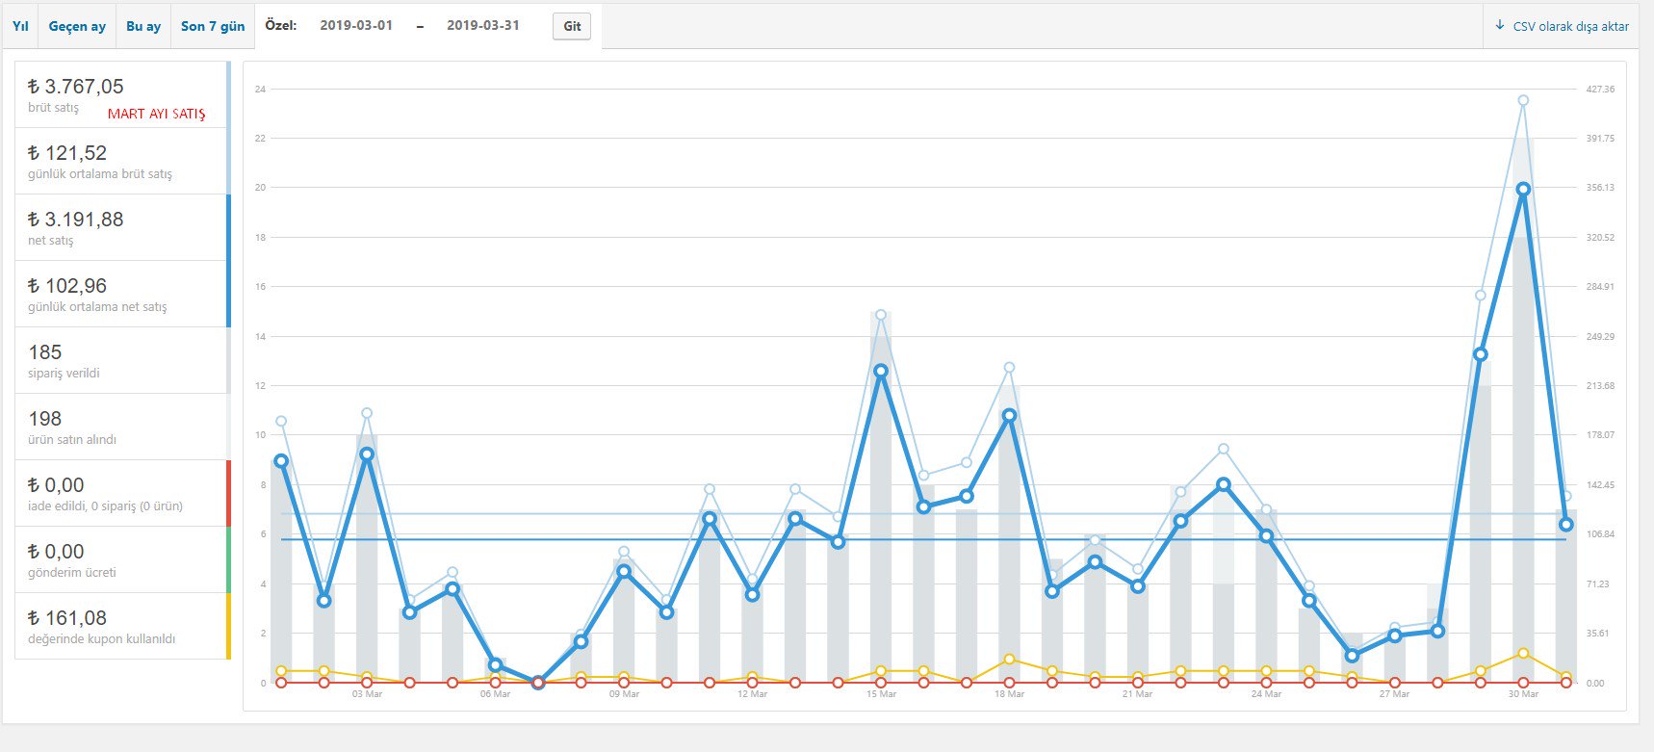
Task: Click the ₺ 161,08 coupon amount
Action: click(x=67, y=618)
